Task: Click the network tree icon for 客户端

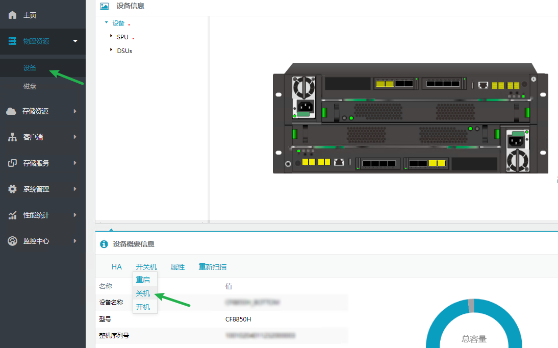Action: 12,137
